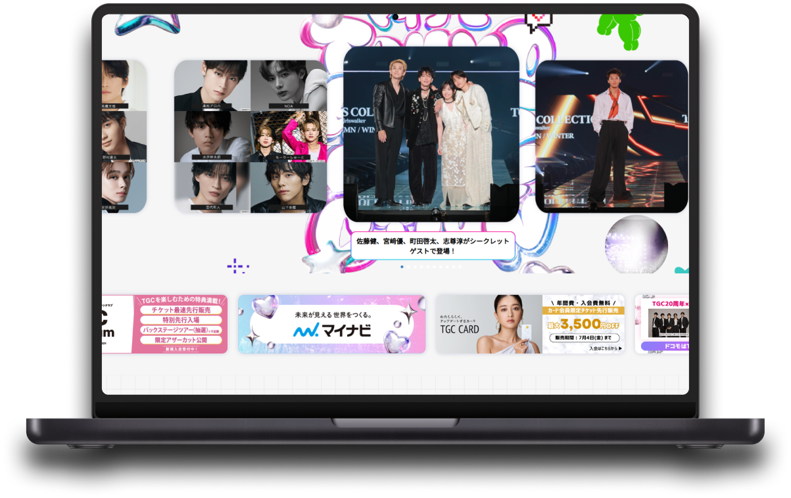791x498 pixels.
Task: Click 入会はこちらから on the TGC CARD banner
Action: point(604,348)
